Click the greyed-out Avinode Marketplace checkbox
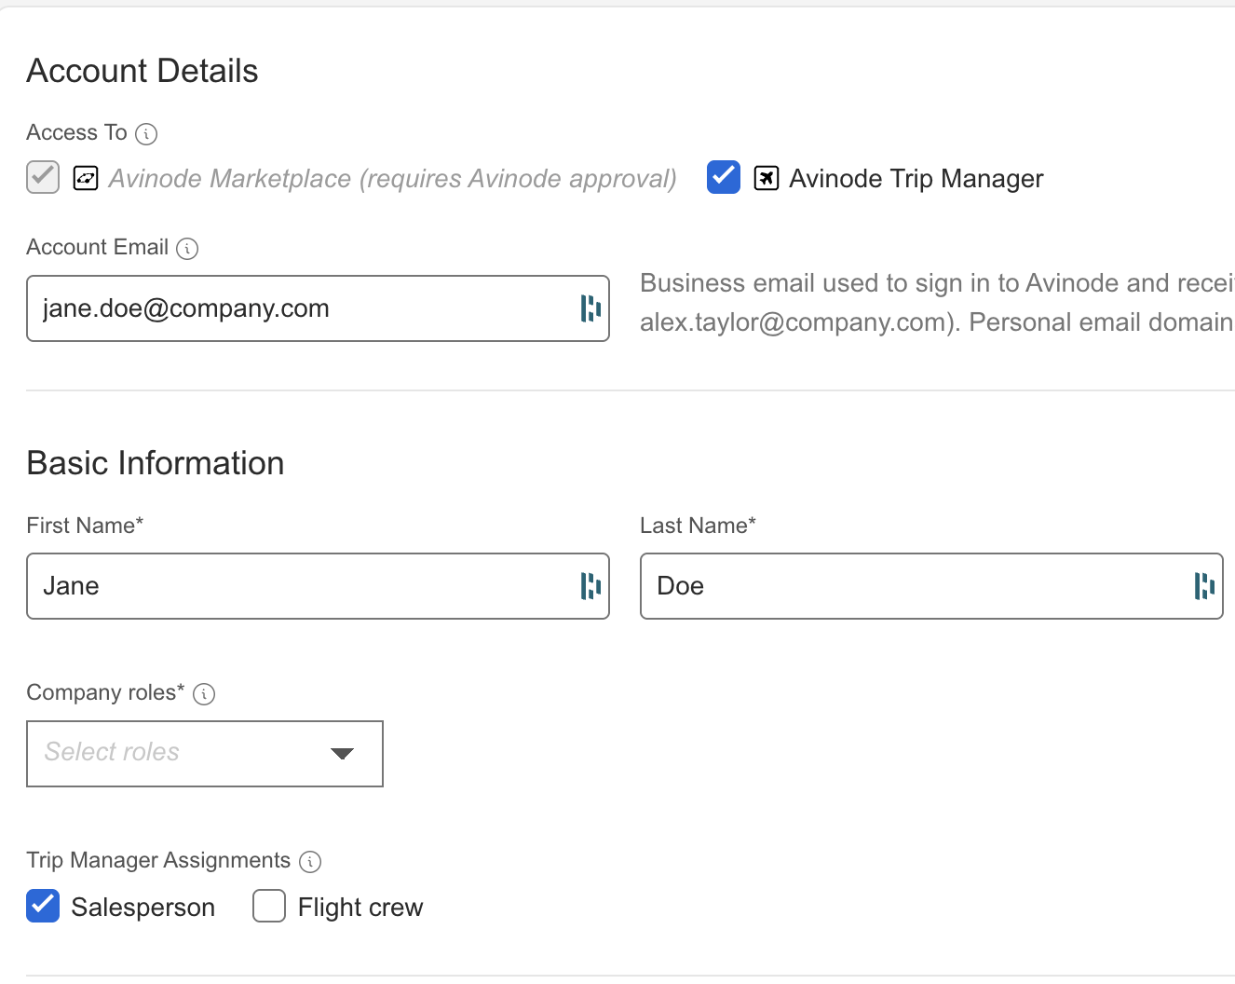Image resolution: width=1235 pixels, height=984 pixels. [x=43, y=177]
